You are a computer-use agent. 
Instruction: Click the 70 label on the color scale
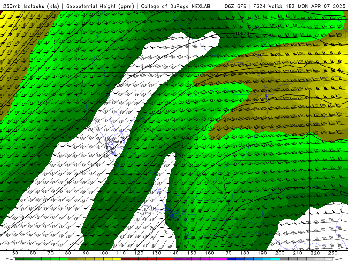coord(50,253)
